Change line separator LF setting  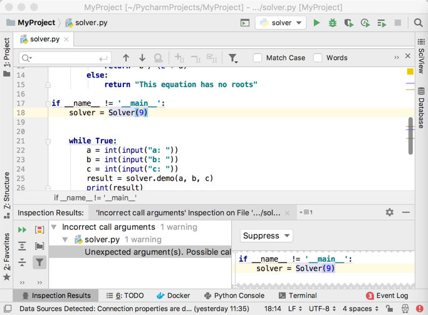click(295, 309)
